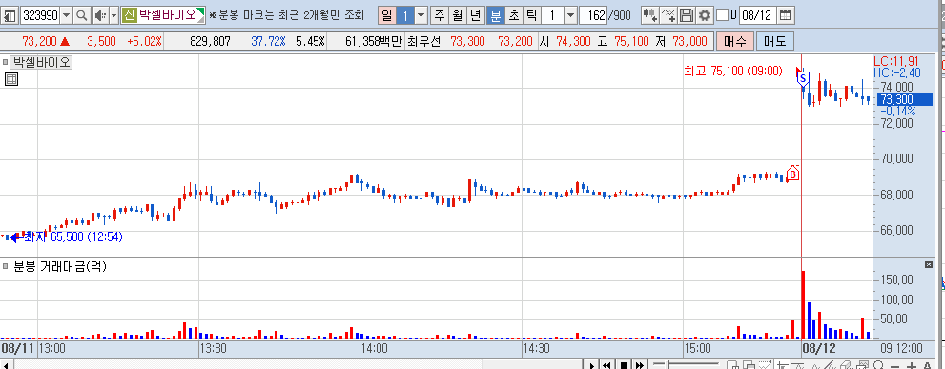Open the stock code 323990 history dropdown
Image resolution: width=945 pixels, height=369 pixels.
point(67,15)
